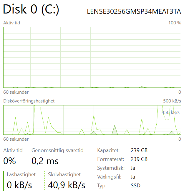Click the Skrivhastighet 40,9 kB/s readout
Screen dimensions: 184x195
click(67, 185)
